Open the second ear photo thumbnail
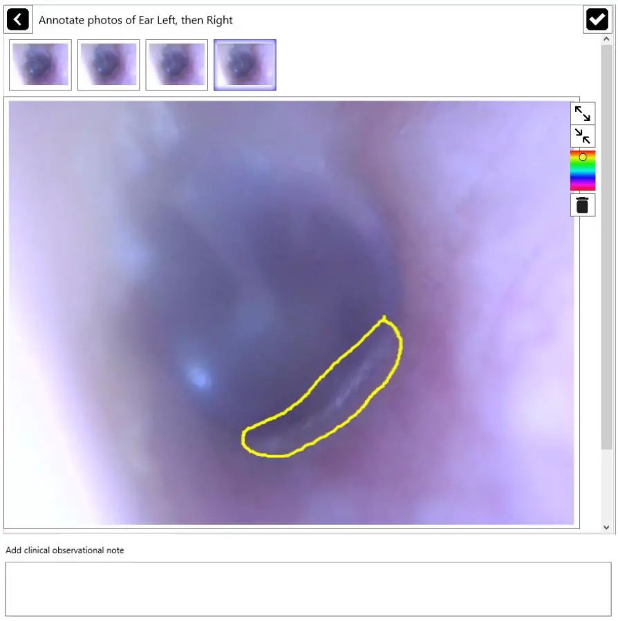This screenshot has width=618, height=621. [108, 64]
